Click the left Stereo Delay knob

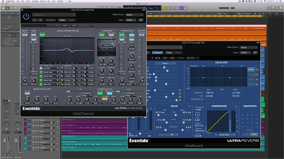pos(69,100)
